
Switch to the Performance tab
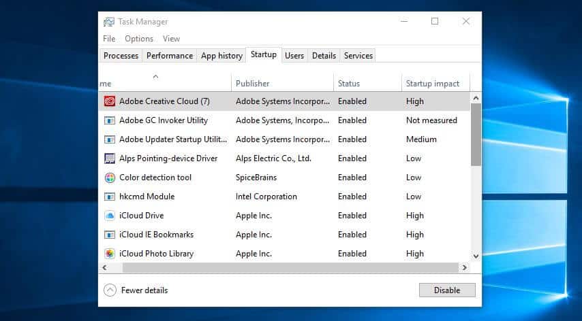[x=170, y=56]
